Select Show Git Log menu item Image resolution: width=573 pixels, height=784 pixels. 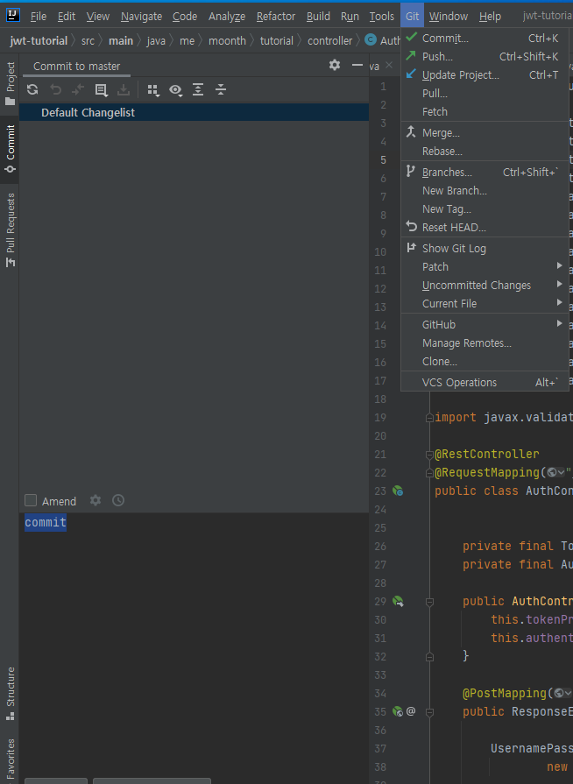[x=485, y=248]
